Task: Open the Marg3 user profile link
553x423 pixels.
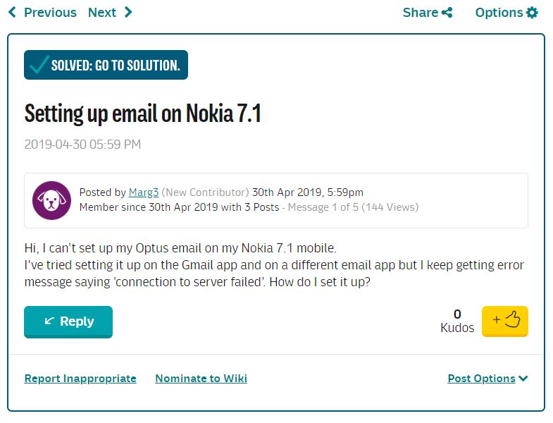Action: (x=144, y=192)
